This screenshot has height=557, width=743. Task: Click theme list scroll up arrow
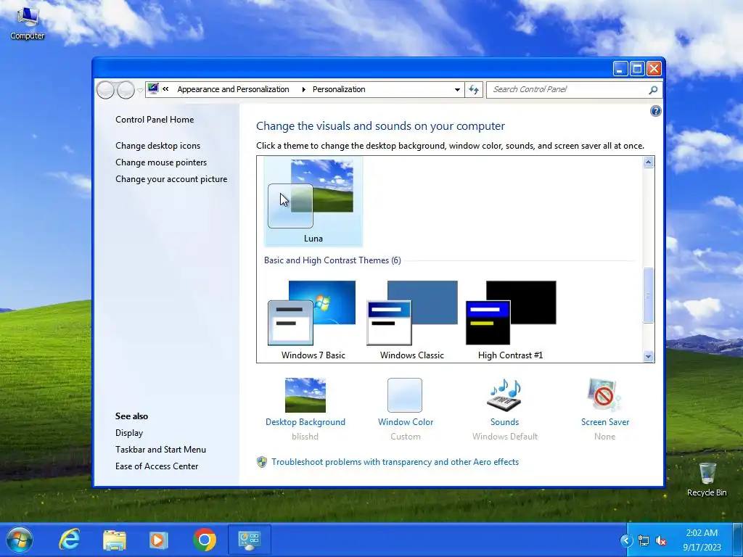click(648, 162)
